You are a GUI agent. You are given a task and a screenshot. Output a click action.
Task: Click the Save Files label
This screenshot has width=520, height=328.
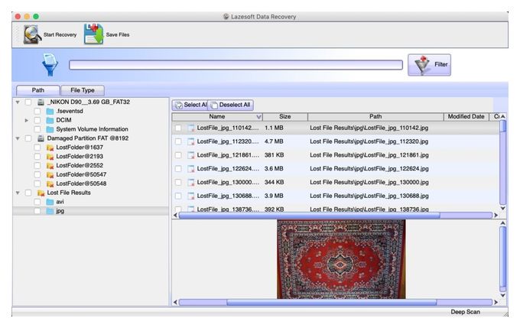pos(118,34)
